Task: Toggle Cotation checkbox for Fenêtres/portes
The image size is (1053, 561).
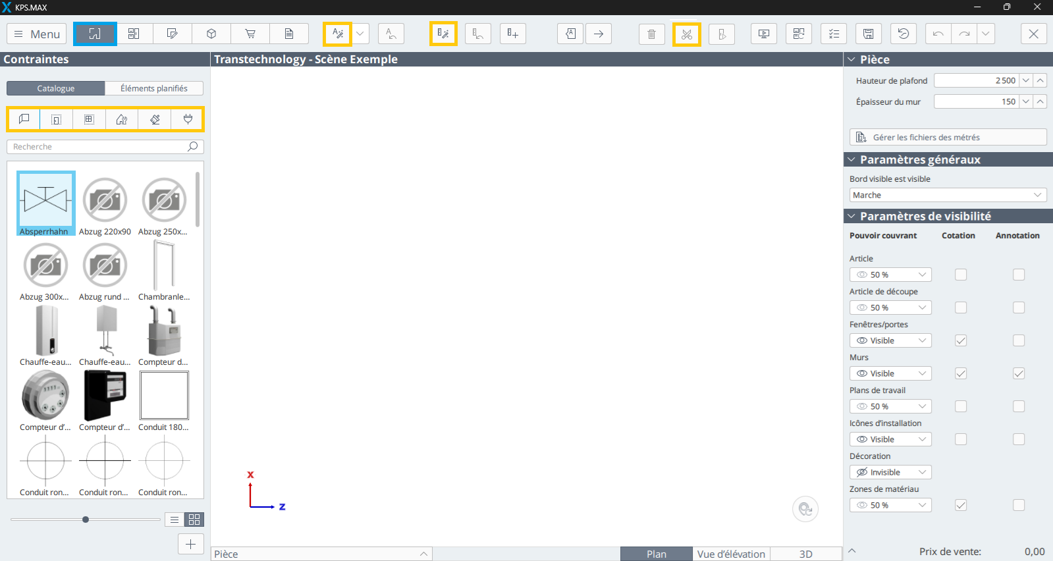Action: [x=961, y=340]
